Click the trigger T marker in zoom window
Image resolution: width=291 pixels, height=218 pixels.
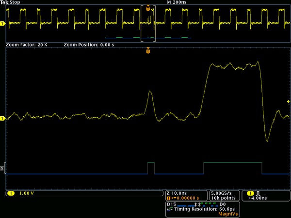click(x=148, y=50)
